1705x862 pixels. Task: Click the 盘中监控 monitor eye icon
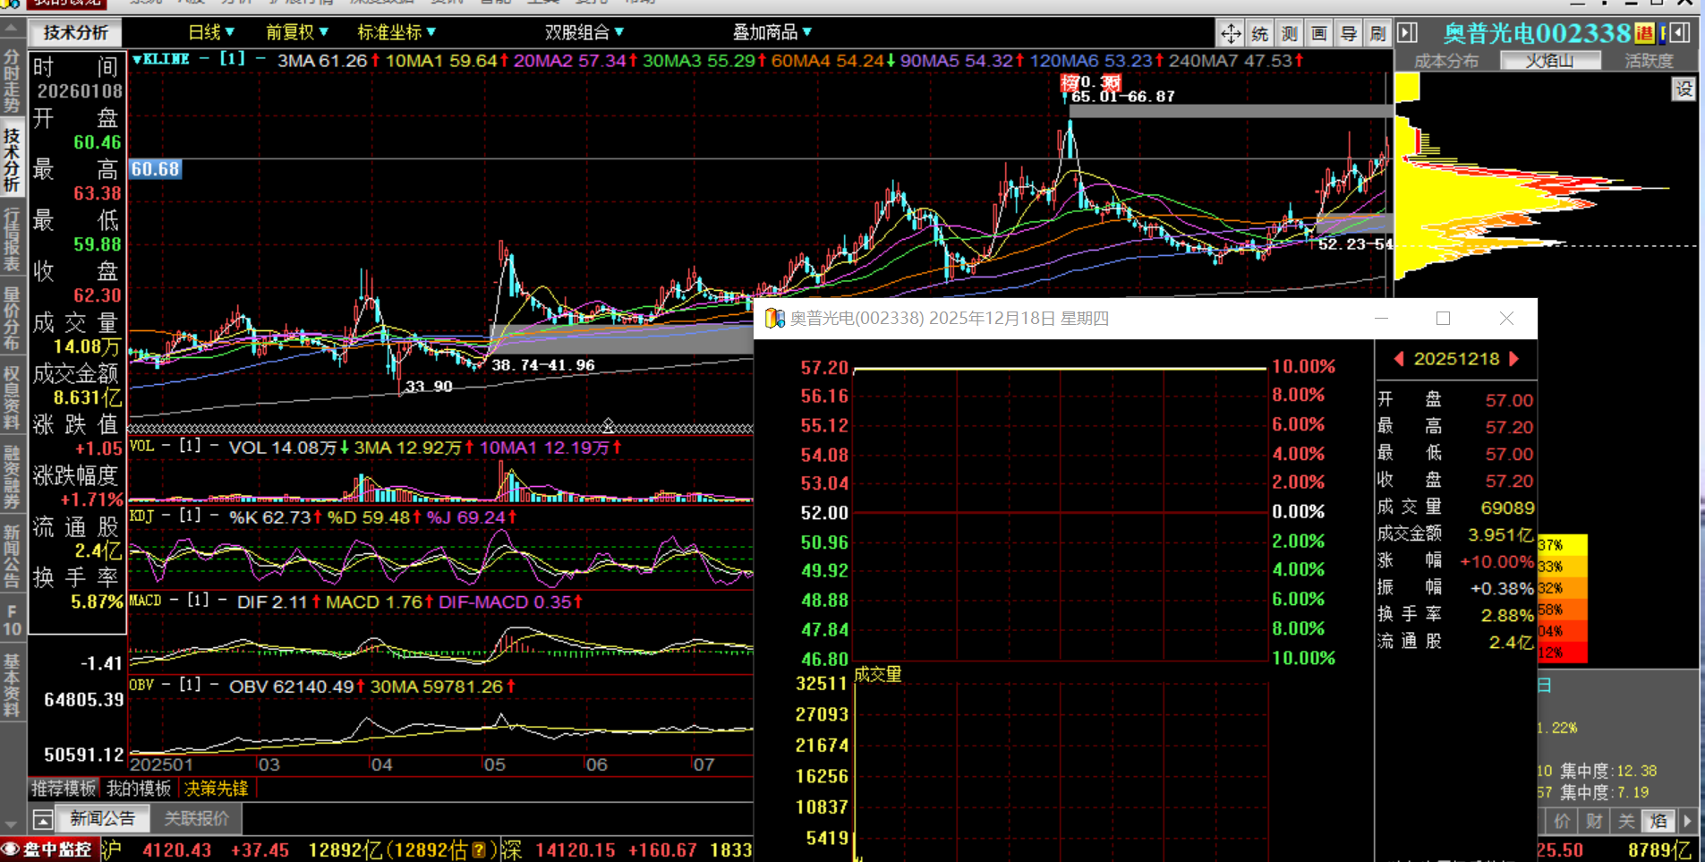tap(11, 849)
